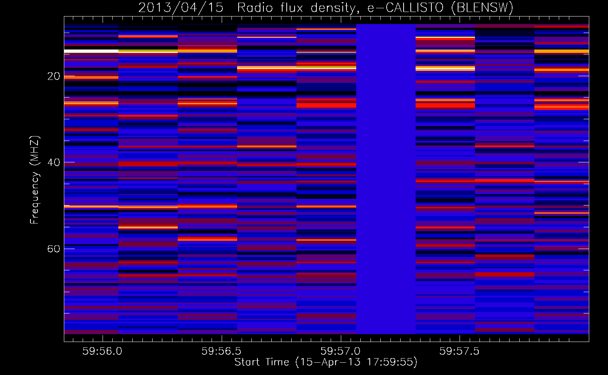Click the frequency tick label '60'

[x=54, y=249]
